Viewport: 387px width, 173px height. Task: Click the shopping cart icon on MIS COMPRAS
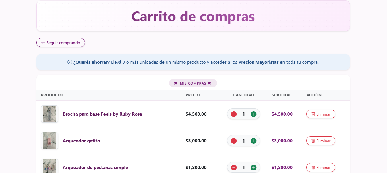click(175, 83)
